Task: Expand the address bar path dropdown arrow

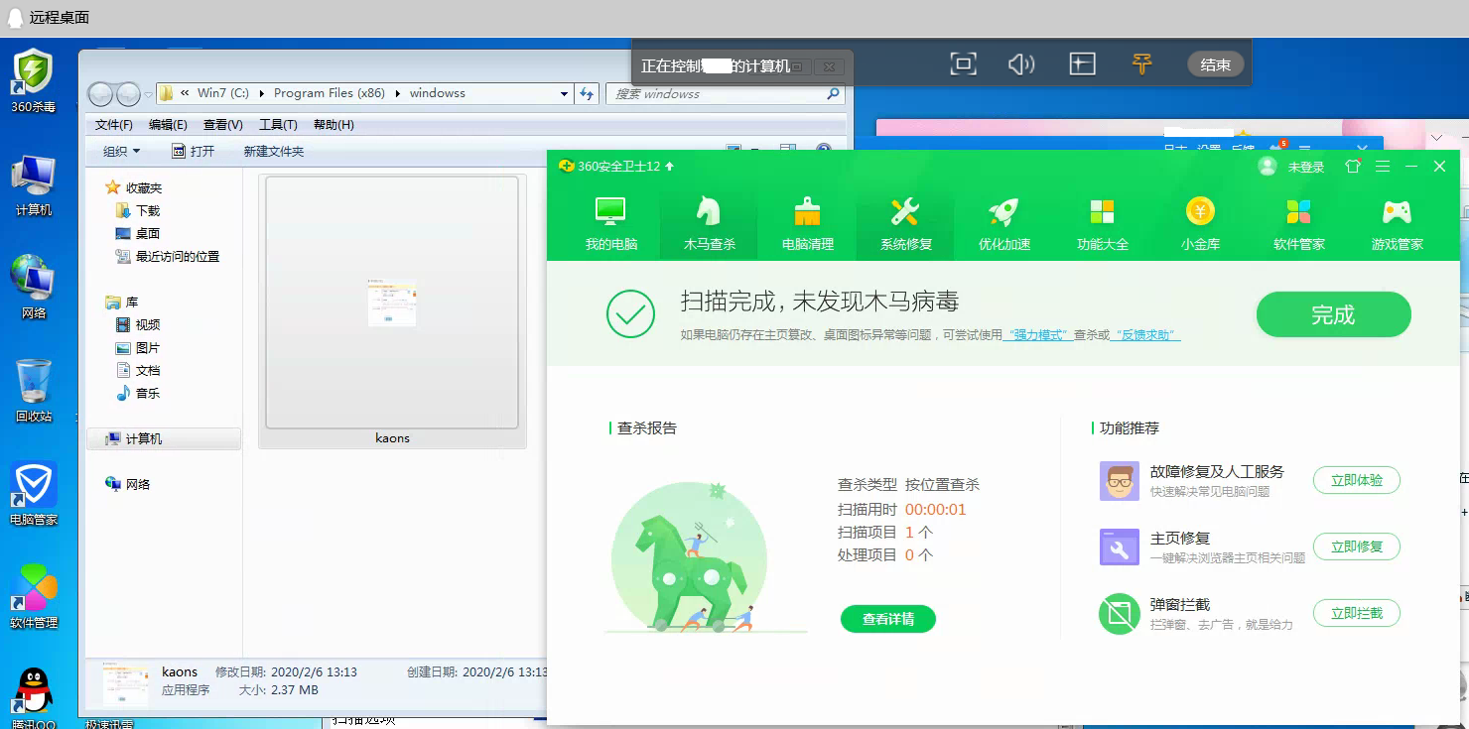Action: [564, 94]
